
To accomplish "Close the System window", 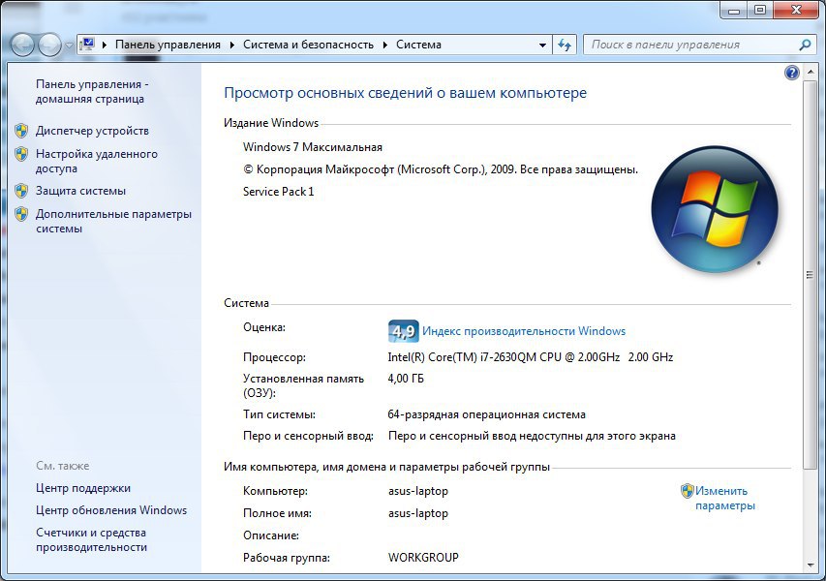I will click(797, 10).
